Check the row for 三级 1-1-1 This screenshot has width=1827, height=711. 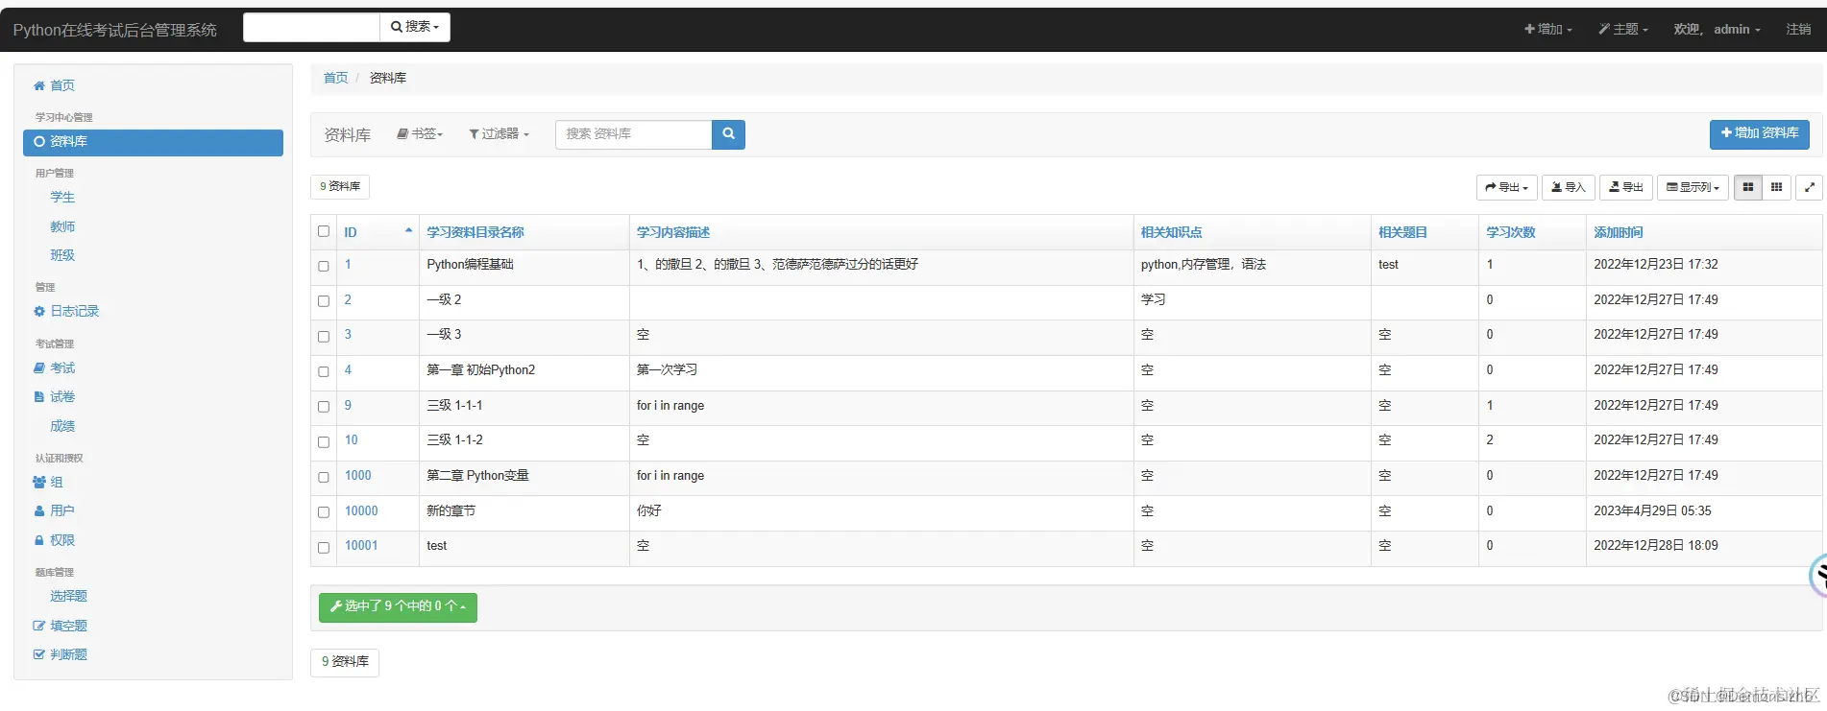point(324,407)
